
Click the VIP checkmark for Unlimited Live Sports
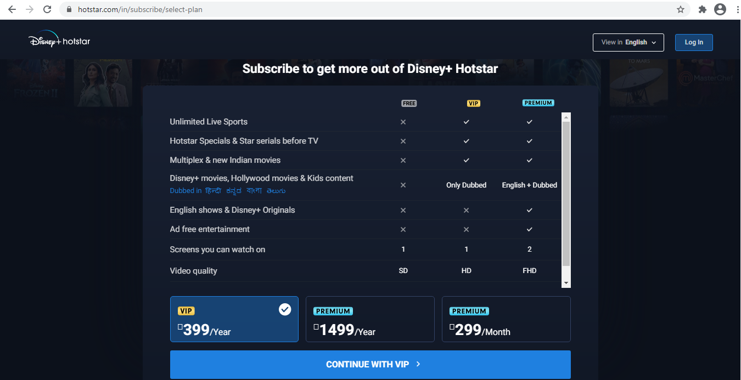click(x=467, y=122)
